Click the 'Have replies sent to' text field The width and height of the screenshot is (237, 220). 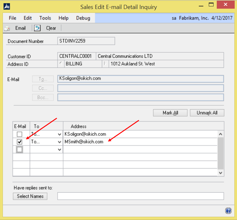coord(140,196)
